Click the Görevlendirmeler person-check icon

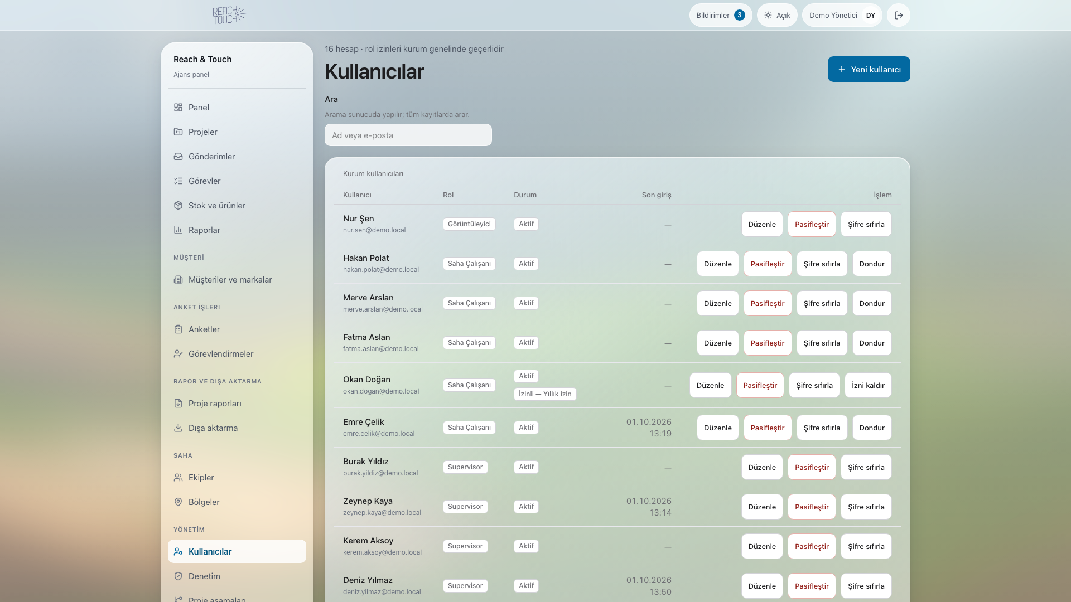[178, 354]
